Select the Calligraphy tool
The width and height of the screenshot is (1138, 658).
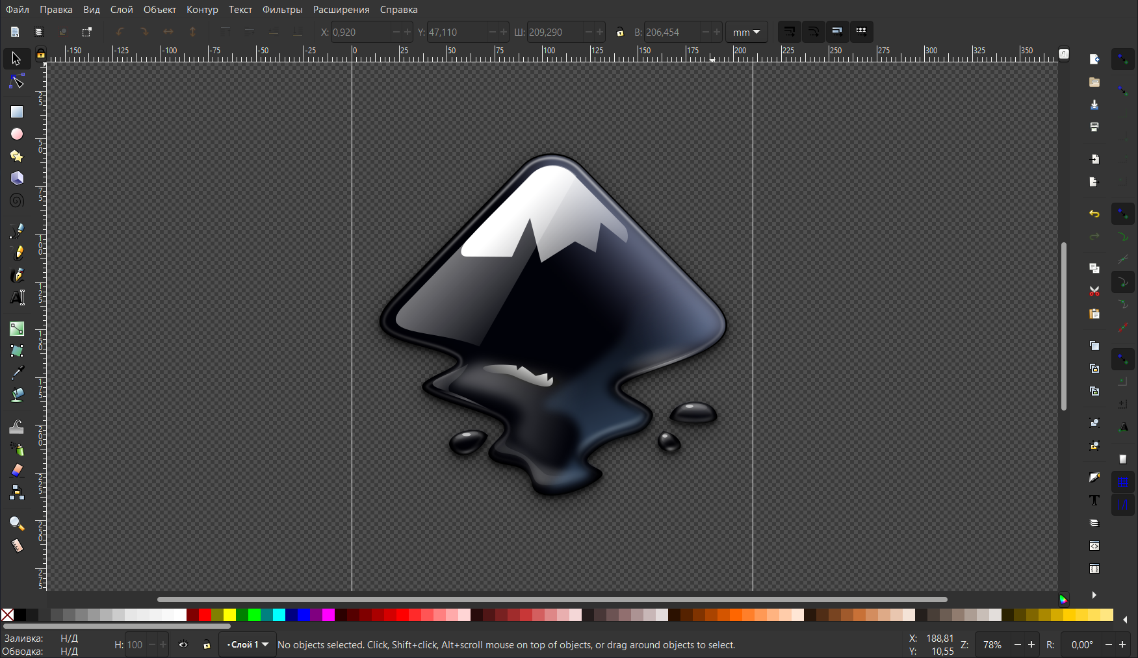tap(17, 275)
